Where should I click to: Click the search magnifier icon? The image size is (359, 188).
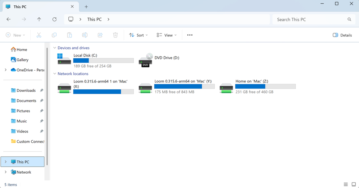pos(349,19)
